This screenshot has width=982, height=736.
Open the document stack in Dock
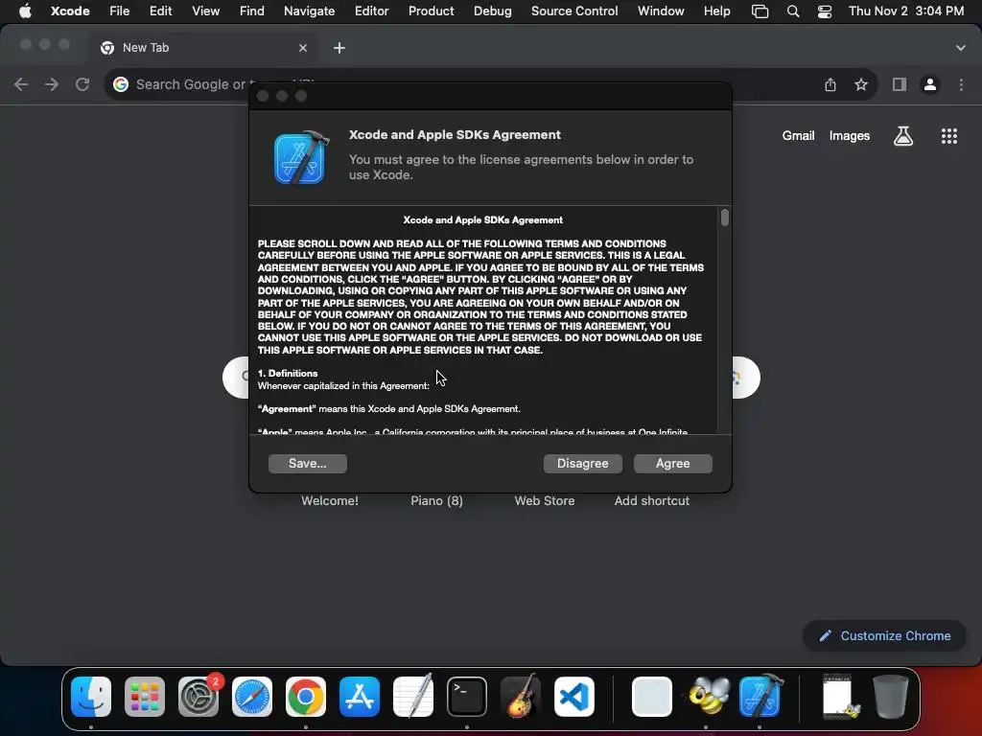tap(839, 697)
